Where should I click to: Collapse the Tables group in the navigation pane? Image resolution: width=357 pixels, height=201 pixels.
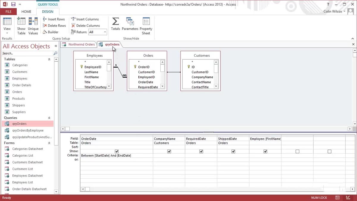click(49, 59)
